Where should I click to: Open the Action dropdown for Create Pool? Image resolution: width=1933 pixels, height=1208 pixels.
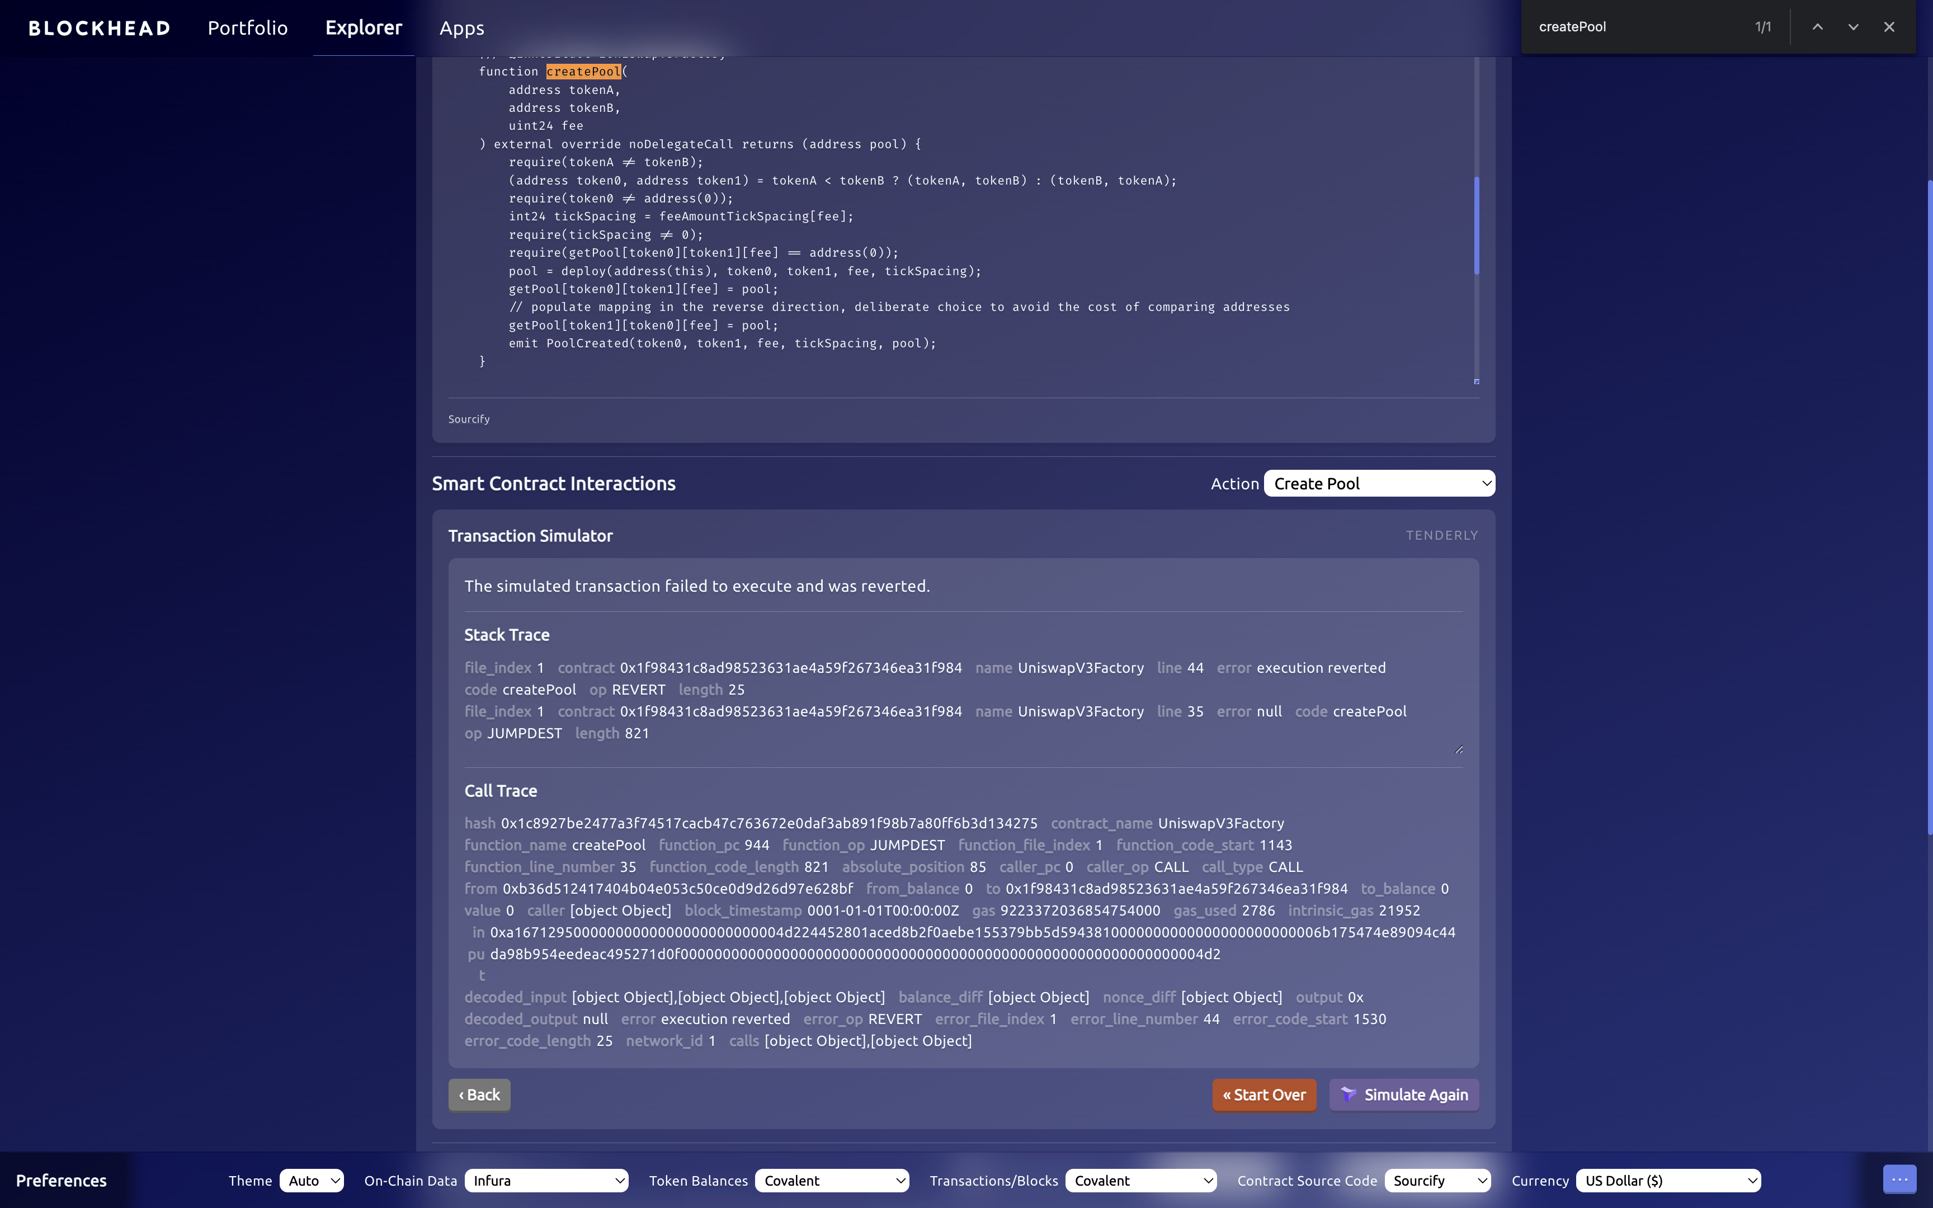tap(1378, 484)
